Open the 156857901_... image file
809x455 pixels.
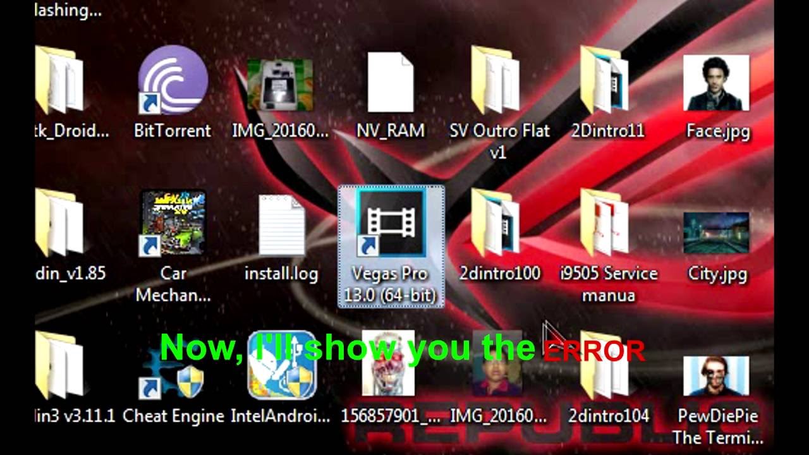click(x=391, y=378)
